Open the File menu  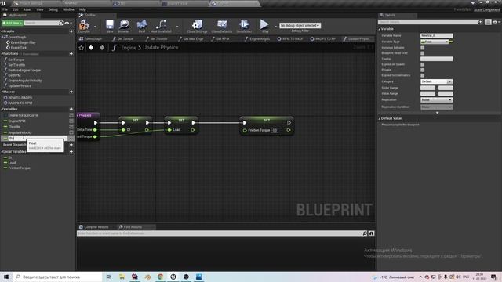5,9
